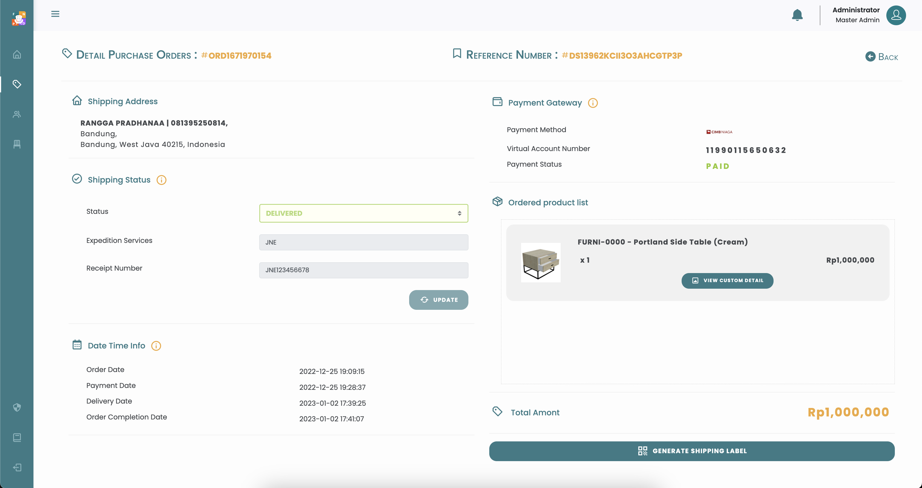
Task: Open the home icon in sidebar
Action: tap(17, 54)
